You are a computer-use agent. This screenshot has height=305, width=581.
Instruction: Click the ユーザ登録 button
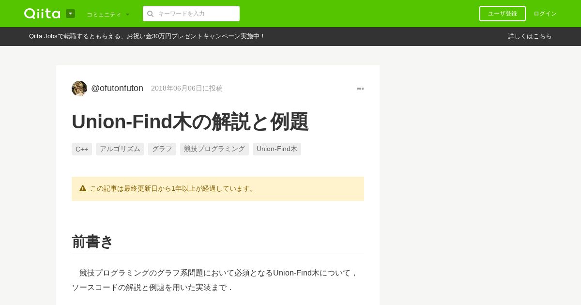[x=503, y=14]
